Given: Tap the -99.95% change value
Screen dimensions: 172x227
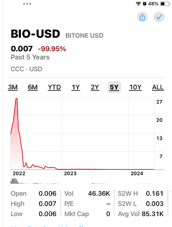Looking at the screenshot, I should click(x=52, y=49).
